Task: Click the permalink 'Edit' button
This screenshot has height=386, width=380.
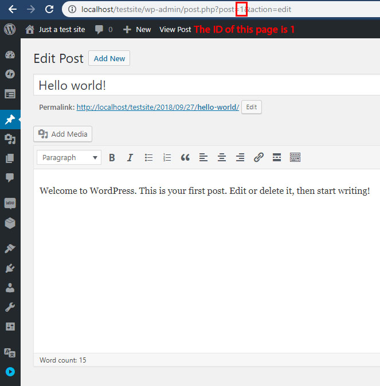Action: [252, 107]
